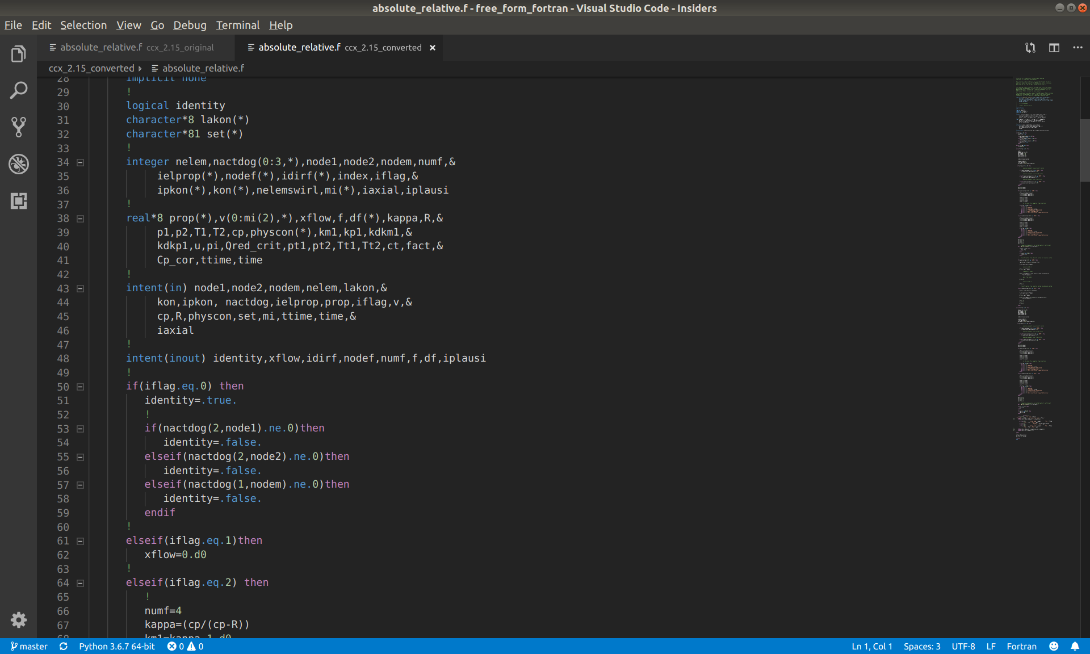This screenshot has width=1090, height=654.
Task: Click the 'endif' keyword on line 59
Action: (160, 513)
